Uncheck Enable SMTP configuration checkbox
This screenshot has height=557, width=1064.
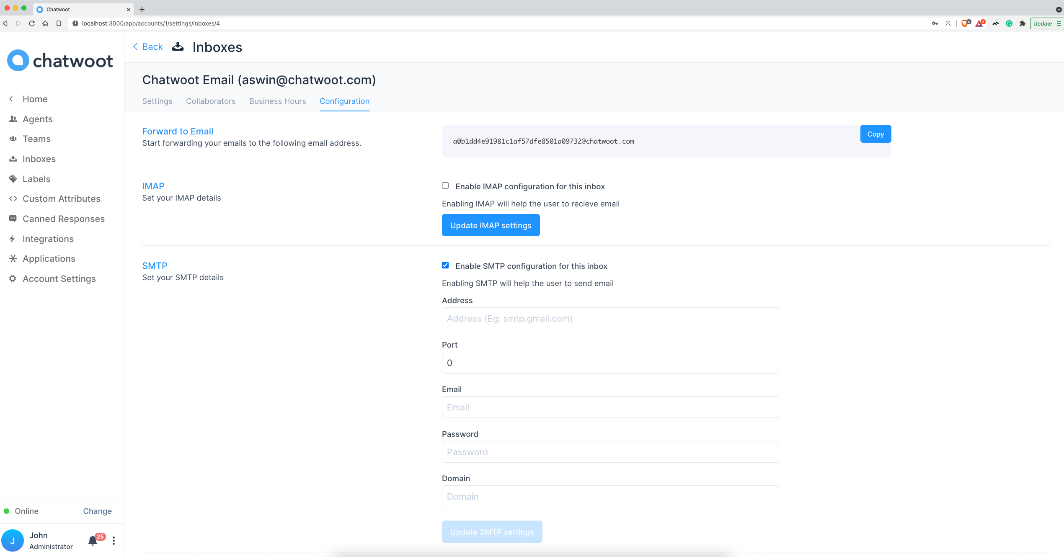[445, 265]
